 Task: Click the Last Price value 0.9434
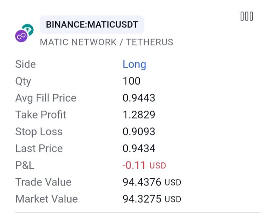coord(139,149)
